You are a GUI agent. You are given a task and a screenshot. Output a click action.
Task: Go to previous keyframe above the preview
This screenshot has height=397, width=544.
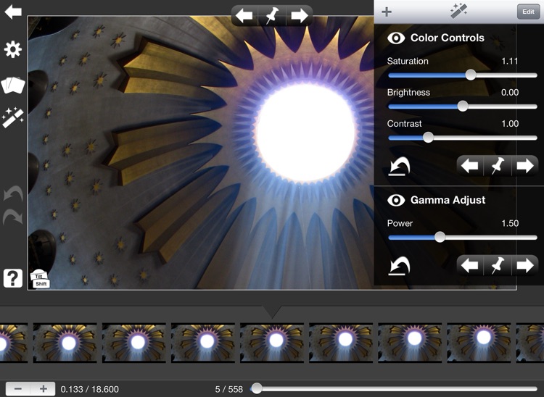click(x=244, y=16)
